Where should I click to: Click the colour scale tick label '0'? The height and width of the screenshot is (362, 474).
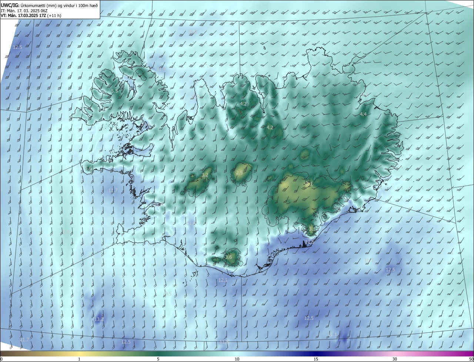(x=1, y=359)
